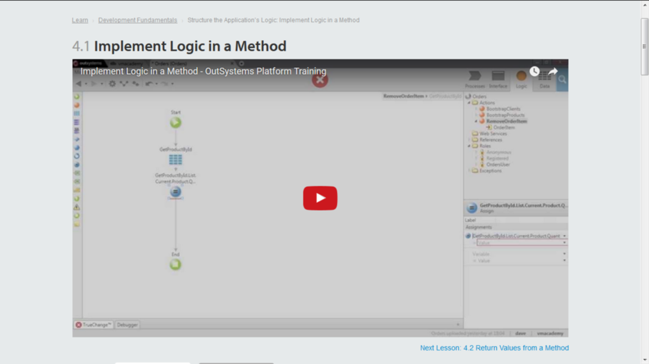
Task: Select the Aggregate grid toolbox icon
Action: tap(77, 114)
